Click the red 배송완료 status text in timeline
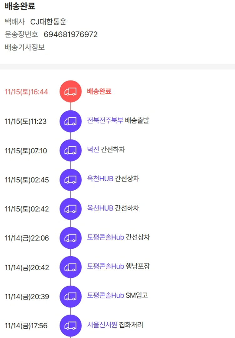Viewport: 235px width, 338px height. pos(99,92)
